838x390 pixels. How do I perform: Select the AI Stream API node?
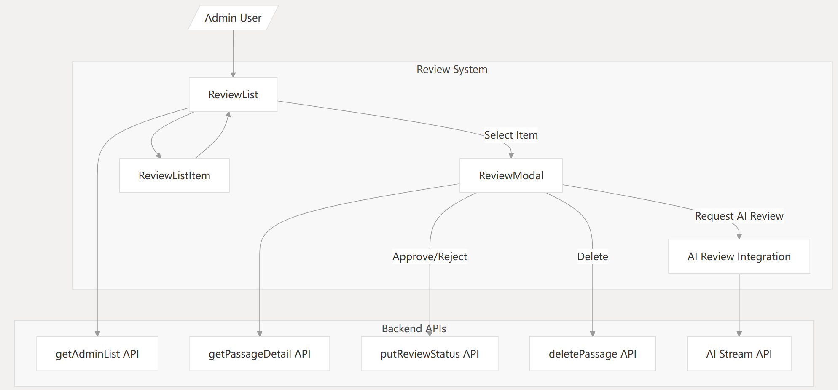pos(739,354)
